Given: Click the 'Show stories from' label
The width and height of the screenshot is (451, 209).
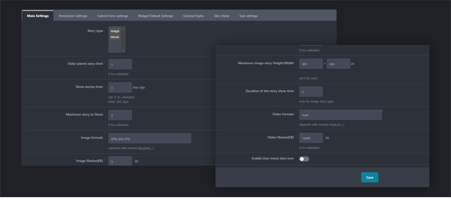Looking at the screenshot, I should (89, 87).
